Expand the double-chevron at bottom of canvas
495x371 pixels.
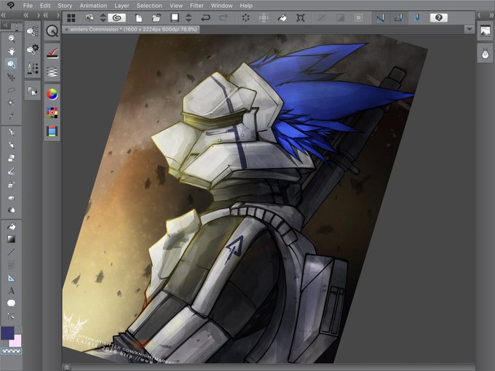pyautogui.click(x=67, y=367)
